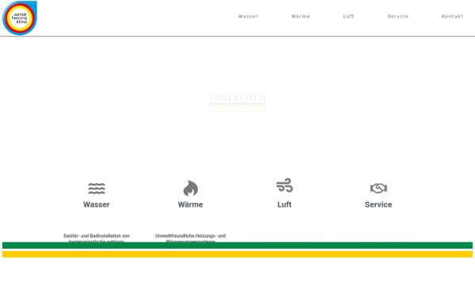Click the handshake icon above Service
Viewport: 475px width, 296px height.
click(x=378, y=188)
